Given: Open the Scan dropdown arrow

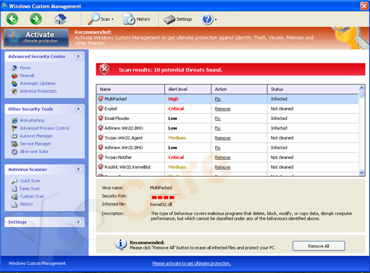Looking at the screenshot, I should (112, 20).
